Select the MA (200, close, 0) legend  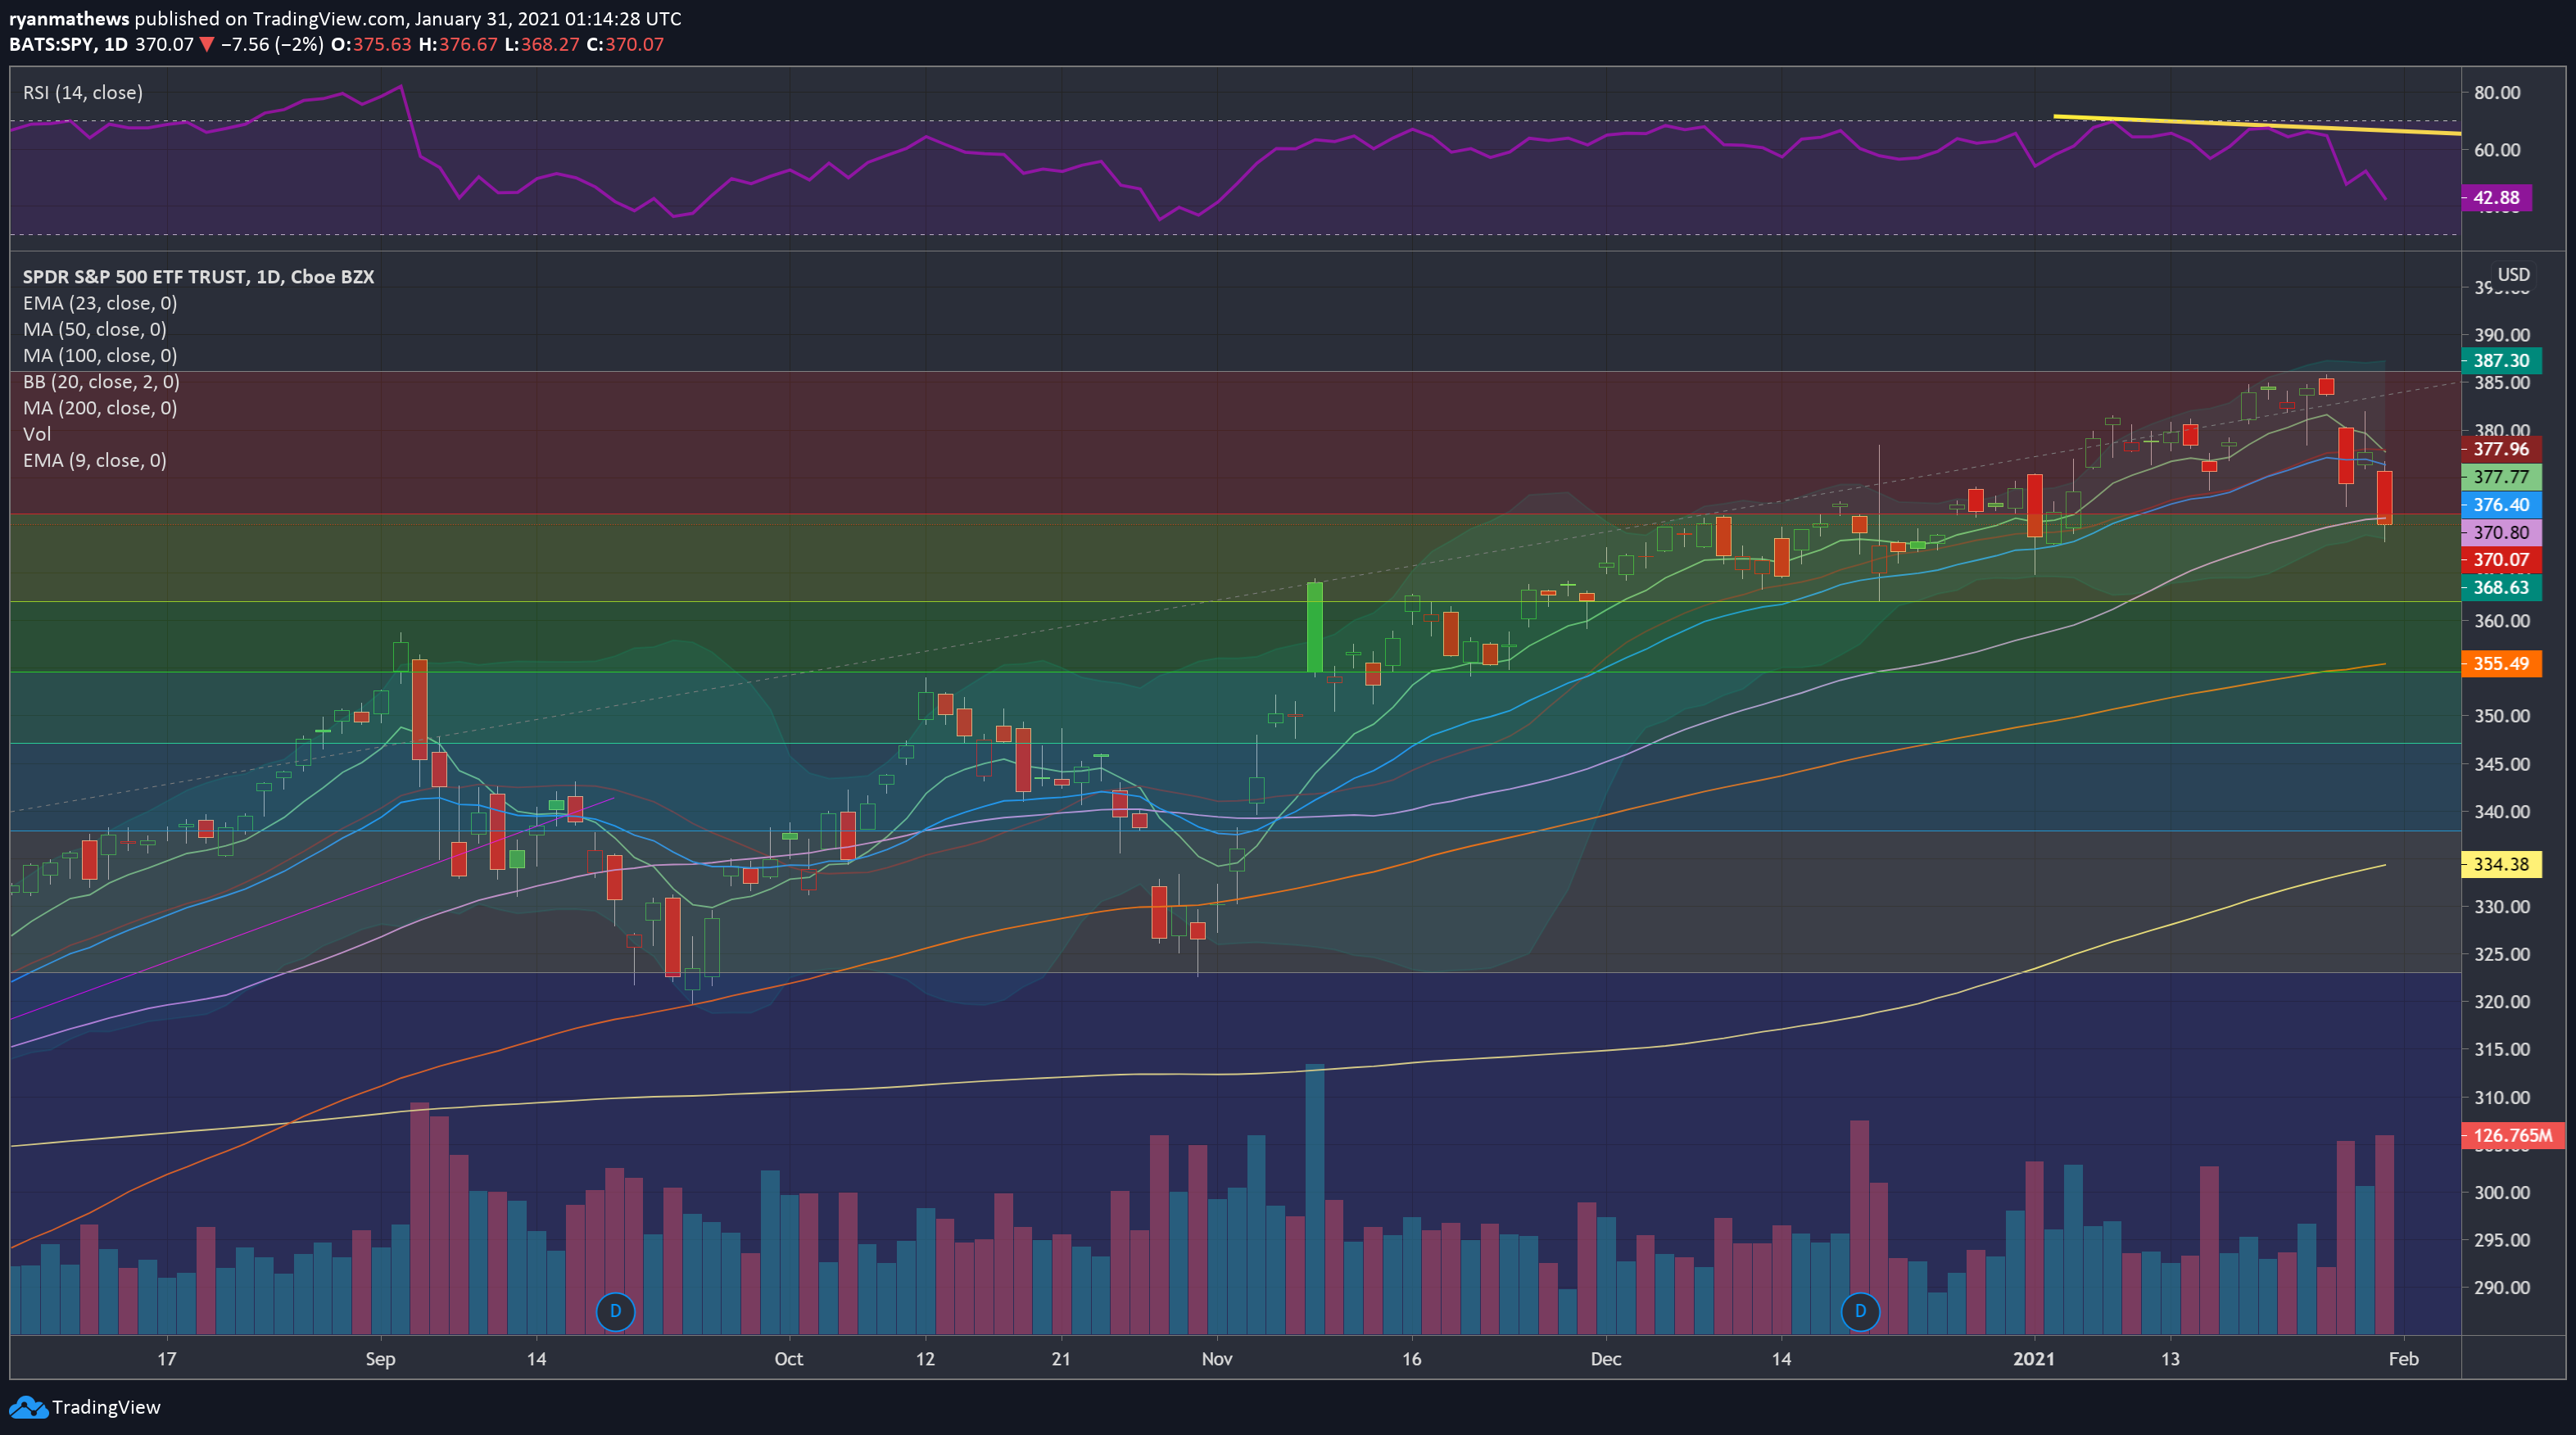[100, 408]
